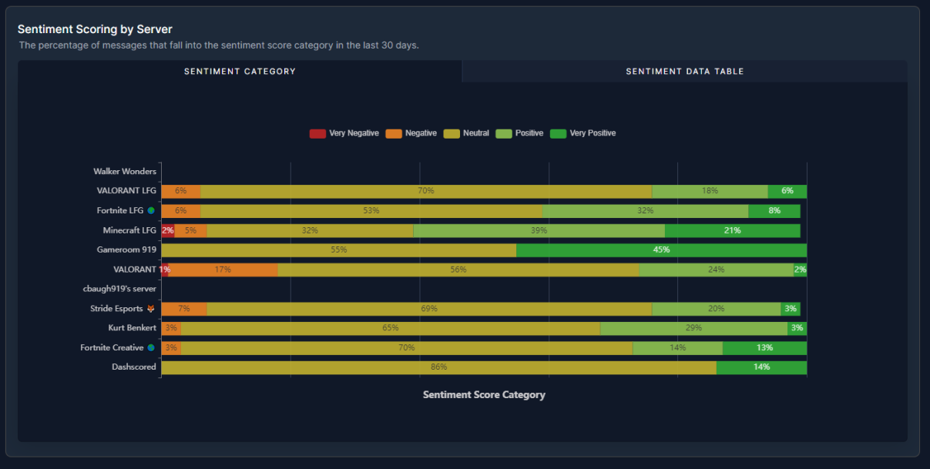The width and height of the screenshot is (930, 469).
Task: Click Gameroom 919's 45% very positive bar
Action: [661, 250]
